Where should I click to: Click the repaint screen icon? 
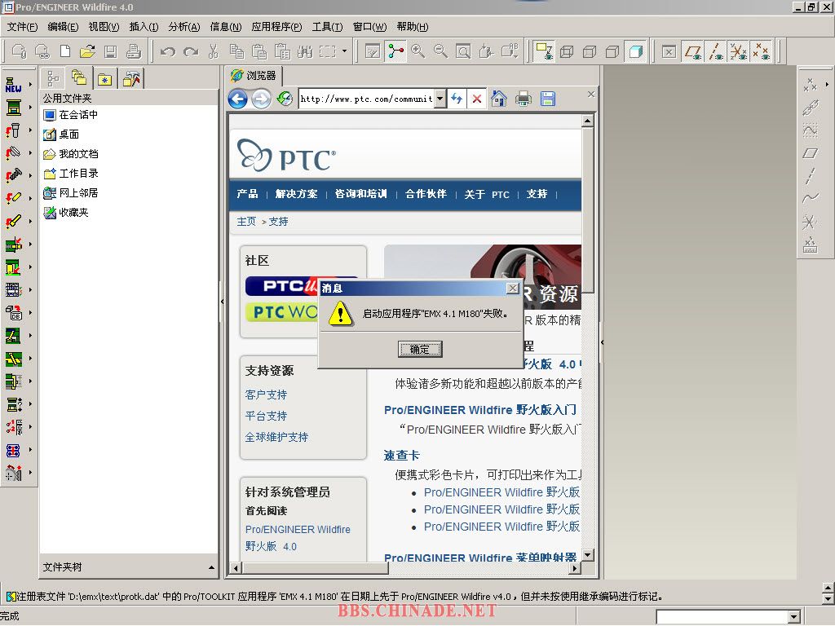pos(373,51)
